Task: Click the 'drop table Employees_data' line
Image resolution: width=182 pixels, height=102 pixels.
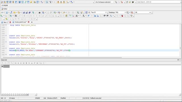Action: click(23, 25)
